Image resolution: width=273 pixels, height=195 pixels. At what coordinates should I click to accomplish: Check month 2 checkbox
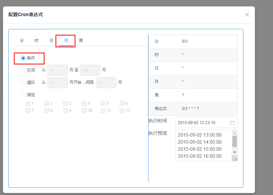coord(47,104)
